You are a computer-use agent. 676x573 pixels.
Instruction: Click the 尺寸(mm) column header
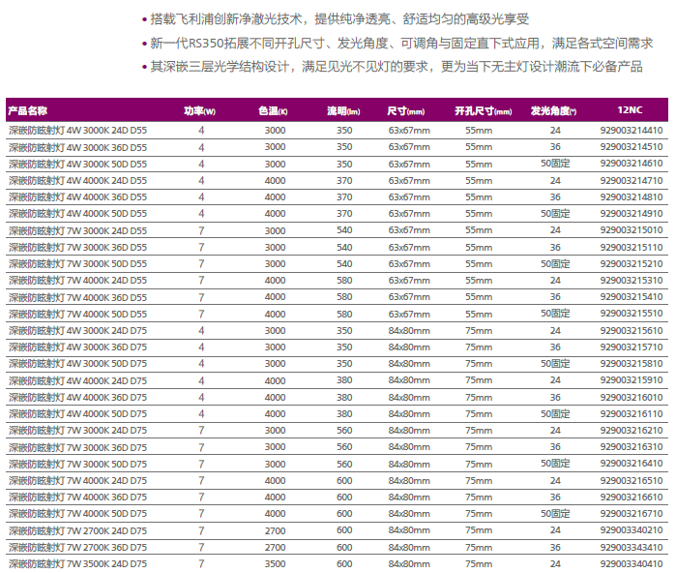[406, 111]
